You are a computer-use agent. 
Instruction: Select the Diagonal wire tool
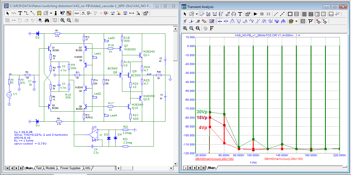click(x=33, y=13)
